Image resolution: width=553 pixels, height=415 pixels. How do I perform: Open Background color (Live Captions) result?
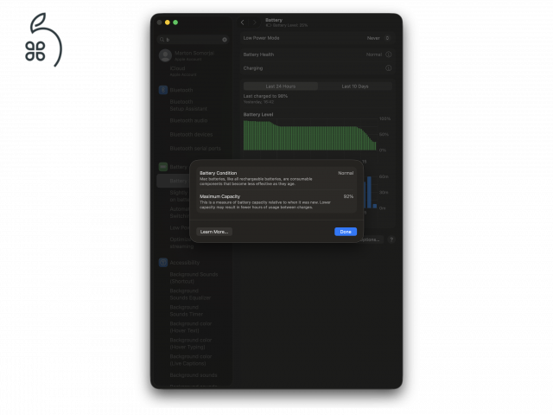pos(190,360)
